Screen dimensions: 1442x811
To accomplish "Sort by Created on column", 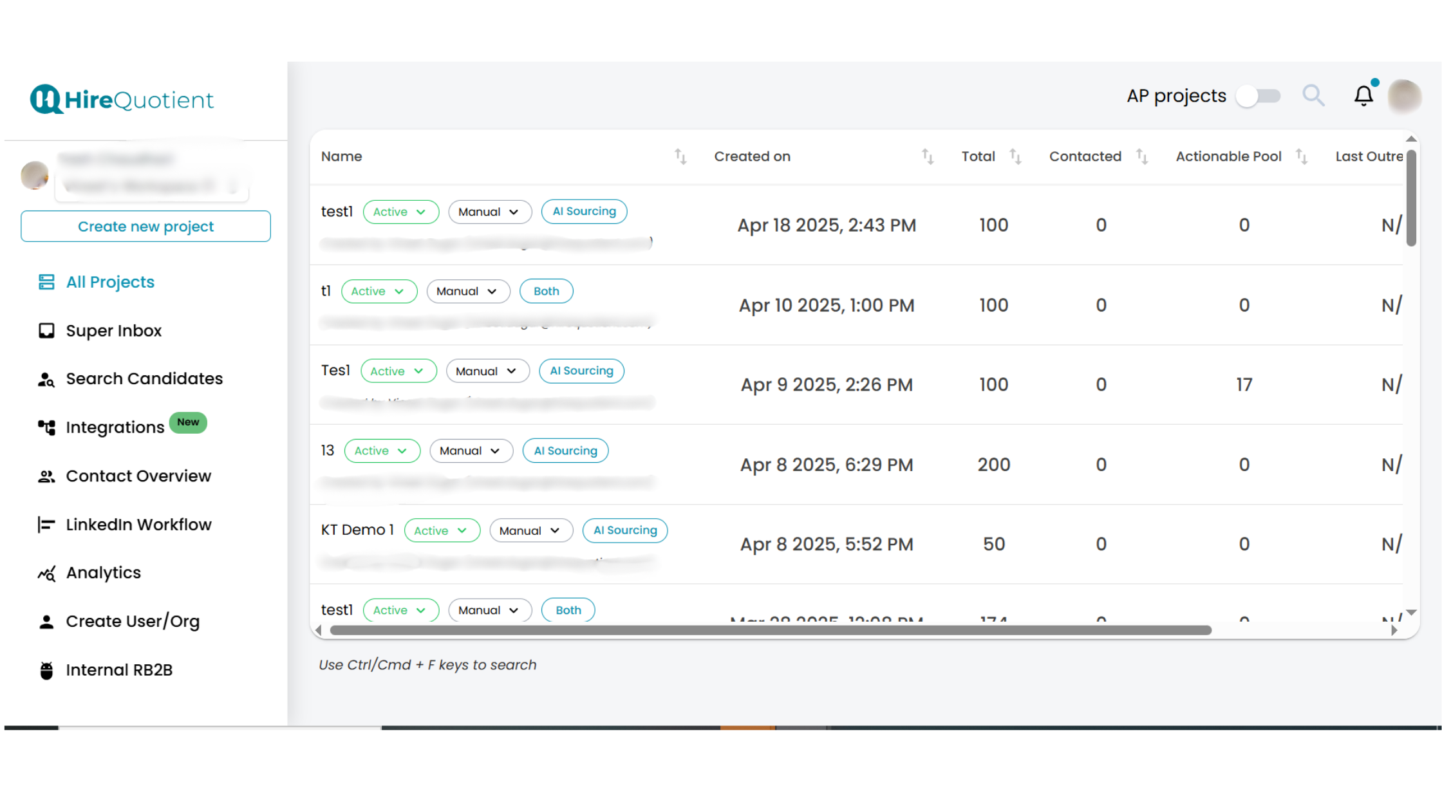I will [928, 156].
